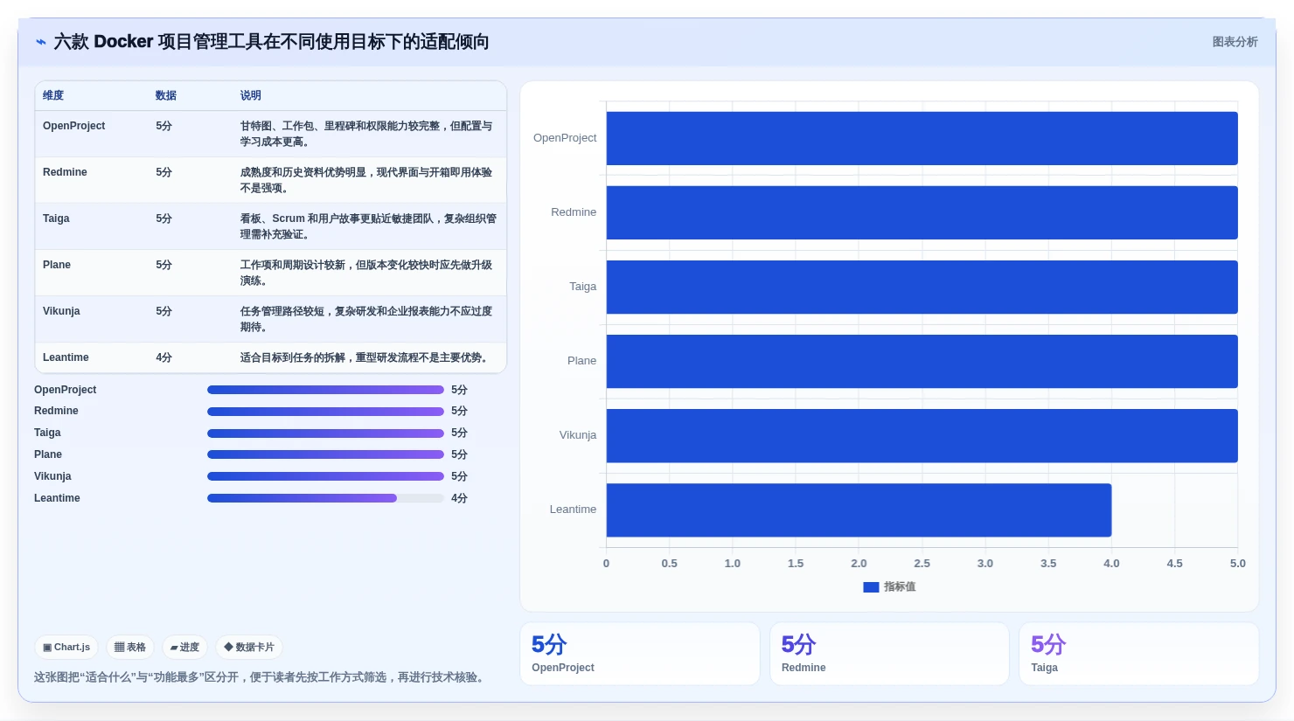The height and width of the screenshot is (721, 1294).
Task: Click the 数据 column header
Action: (x=166, y=95)
